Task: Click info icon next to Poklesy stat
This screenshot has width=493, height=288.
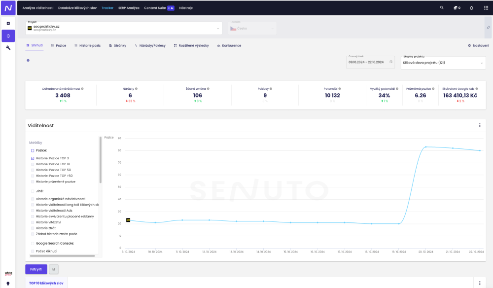Action: (271, 89)
